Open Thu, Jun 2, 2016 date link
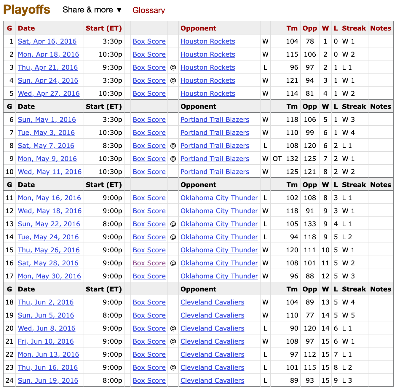The image size is (396, 389). (x=46, y=302)
